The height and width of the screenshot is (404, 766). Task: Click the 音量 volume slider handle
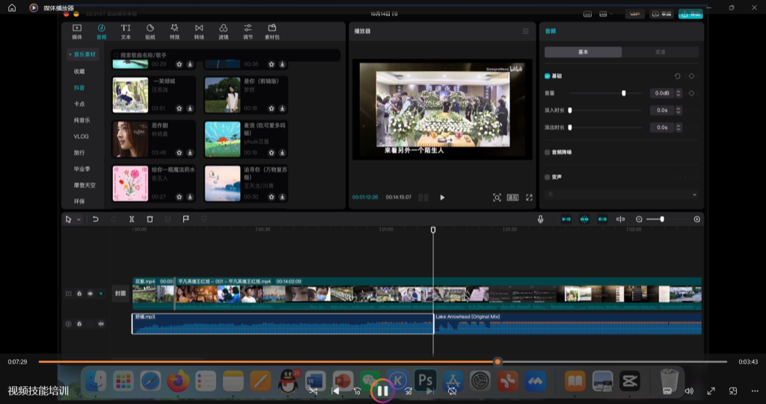[x=624, y=93]
